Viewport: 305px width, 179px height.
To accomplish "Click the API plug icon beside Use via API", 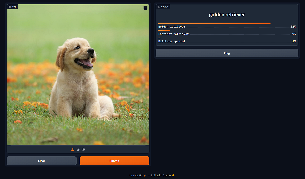I will (x=145, y=175).
